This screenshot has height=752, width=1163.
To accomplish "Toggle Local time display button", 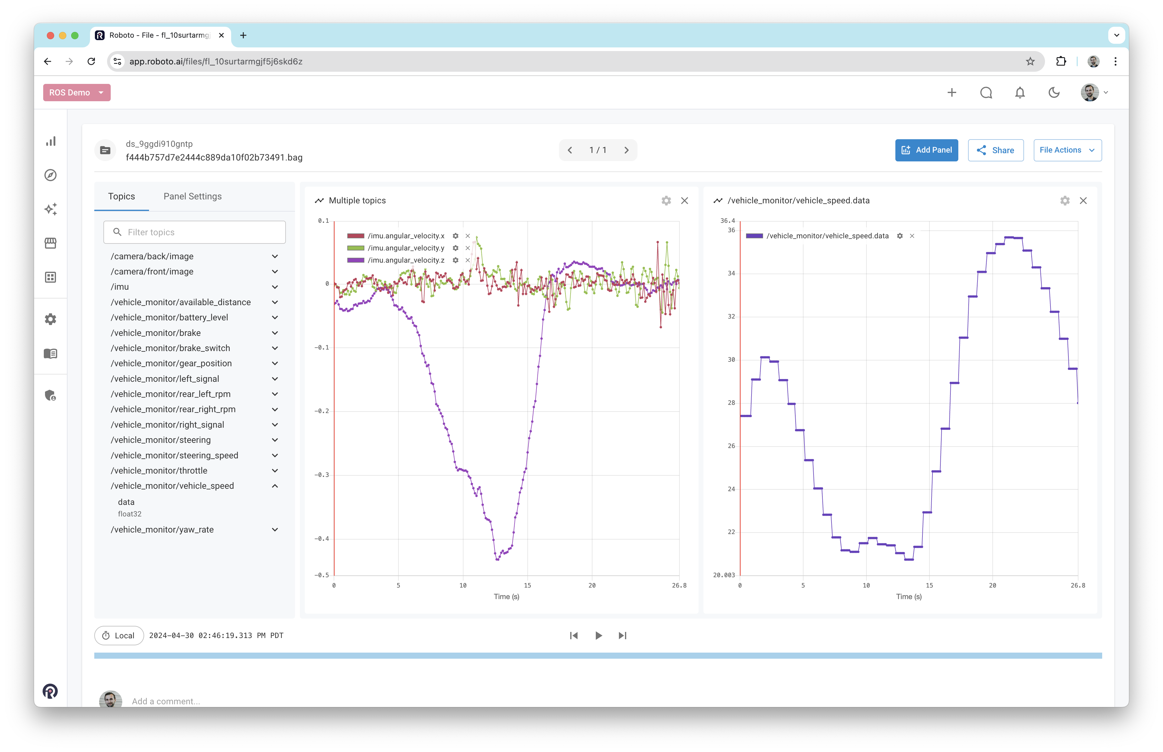I will click(x=119, y=635).
